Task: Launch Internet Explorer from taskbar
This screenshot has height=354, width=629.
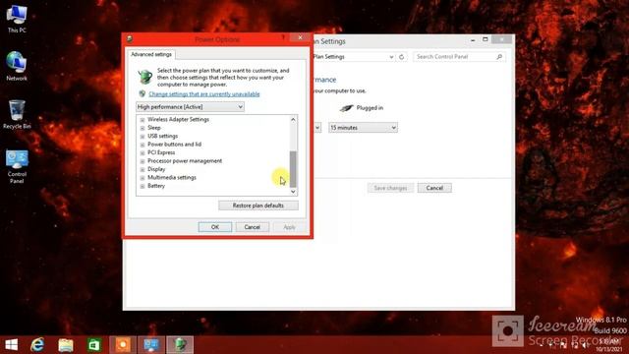Action: tap(37, 345)
